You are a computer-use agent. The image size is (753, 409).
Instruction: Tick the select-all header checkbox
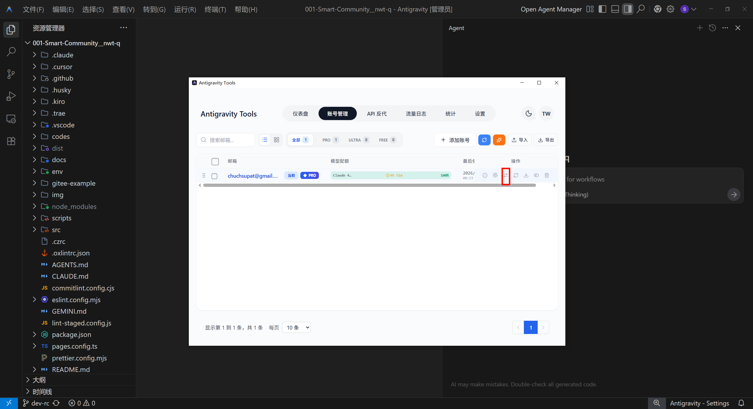(x=215, y=162)
